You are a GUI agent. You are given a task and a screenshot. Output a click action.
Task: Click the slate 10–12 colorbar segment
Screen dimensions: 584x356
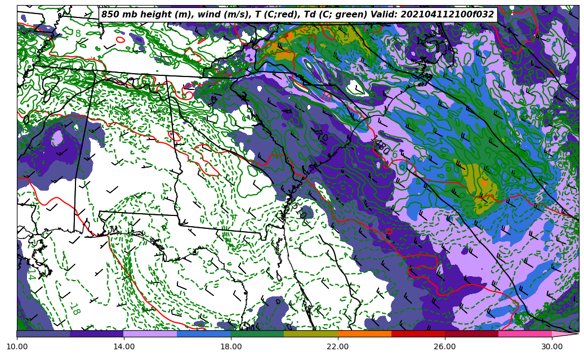click(x=43, y=334)
